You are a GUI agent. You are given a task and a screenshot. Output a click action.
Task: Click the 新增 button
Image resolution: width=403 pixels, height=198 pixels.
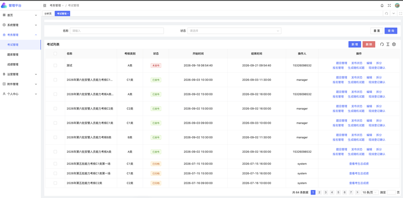pos(355,44)
